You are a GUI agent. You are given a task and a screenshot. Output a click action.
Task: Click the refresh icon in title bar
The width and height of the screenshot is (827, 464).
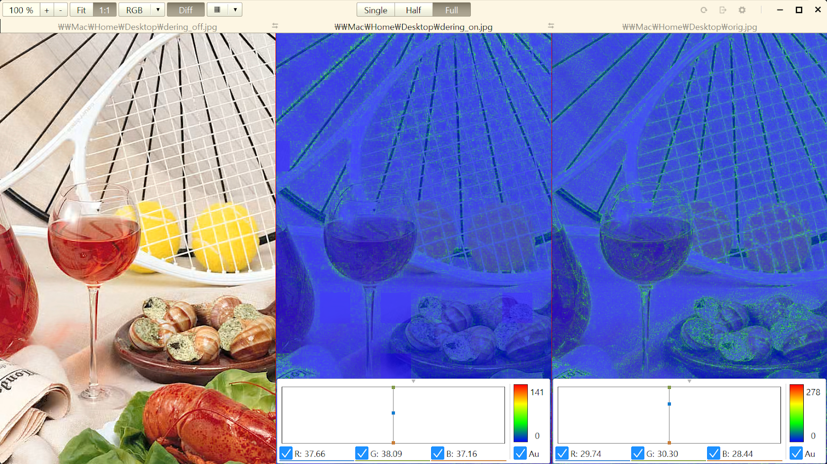pyautogui.click(x=703, y=10)
